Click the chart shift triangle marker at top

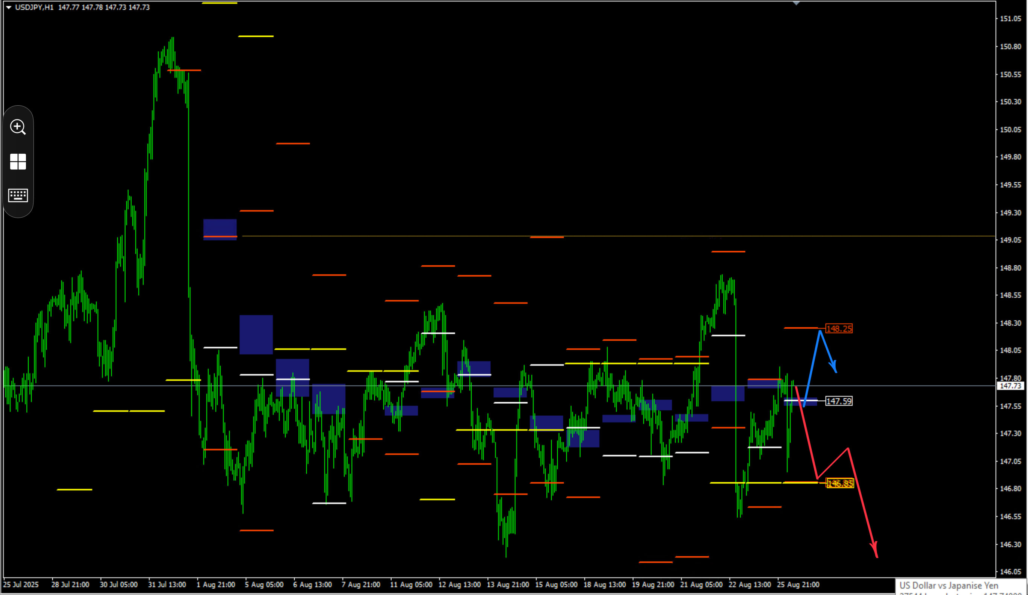pos(796,3)
